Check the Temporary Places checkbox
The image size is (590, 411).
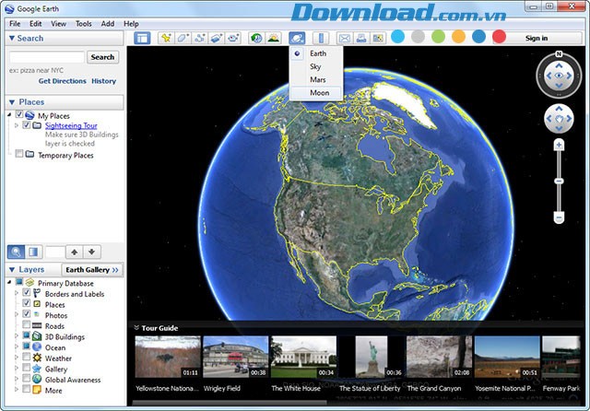[x=18, y=153]
